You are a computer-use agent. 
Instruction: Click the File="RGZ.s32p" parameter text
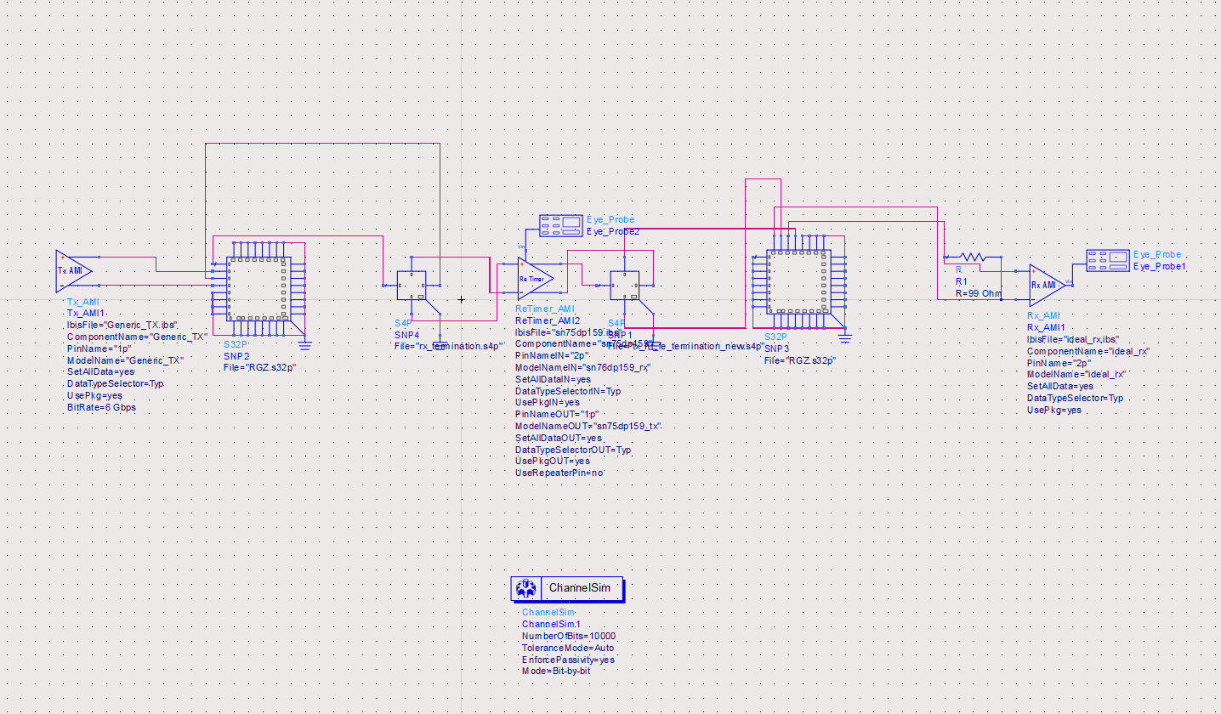point(255,368)
